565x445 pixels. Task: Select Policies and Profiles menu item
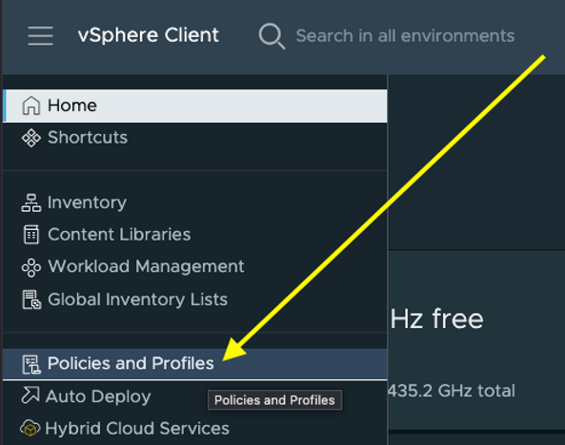pos(195,363)
